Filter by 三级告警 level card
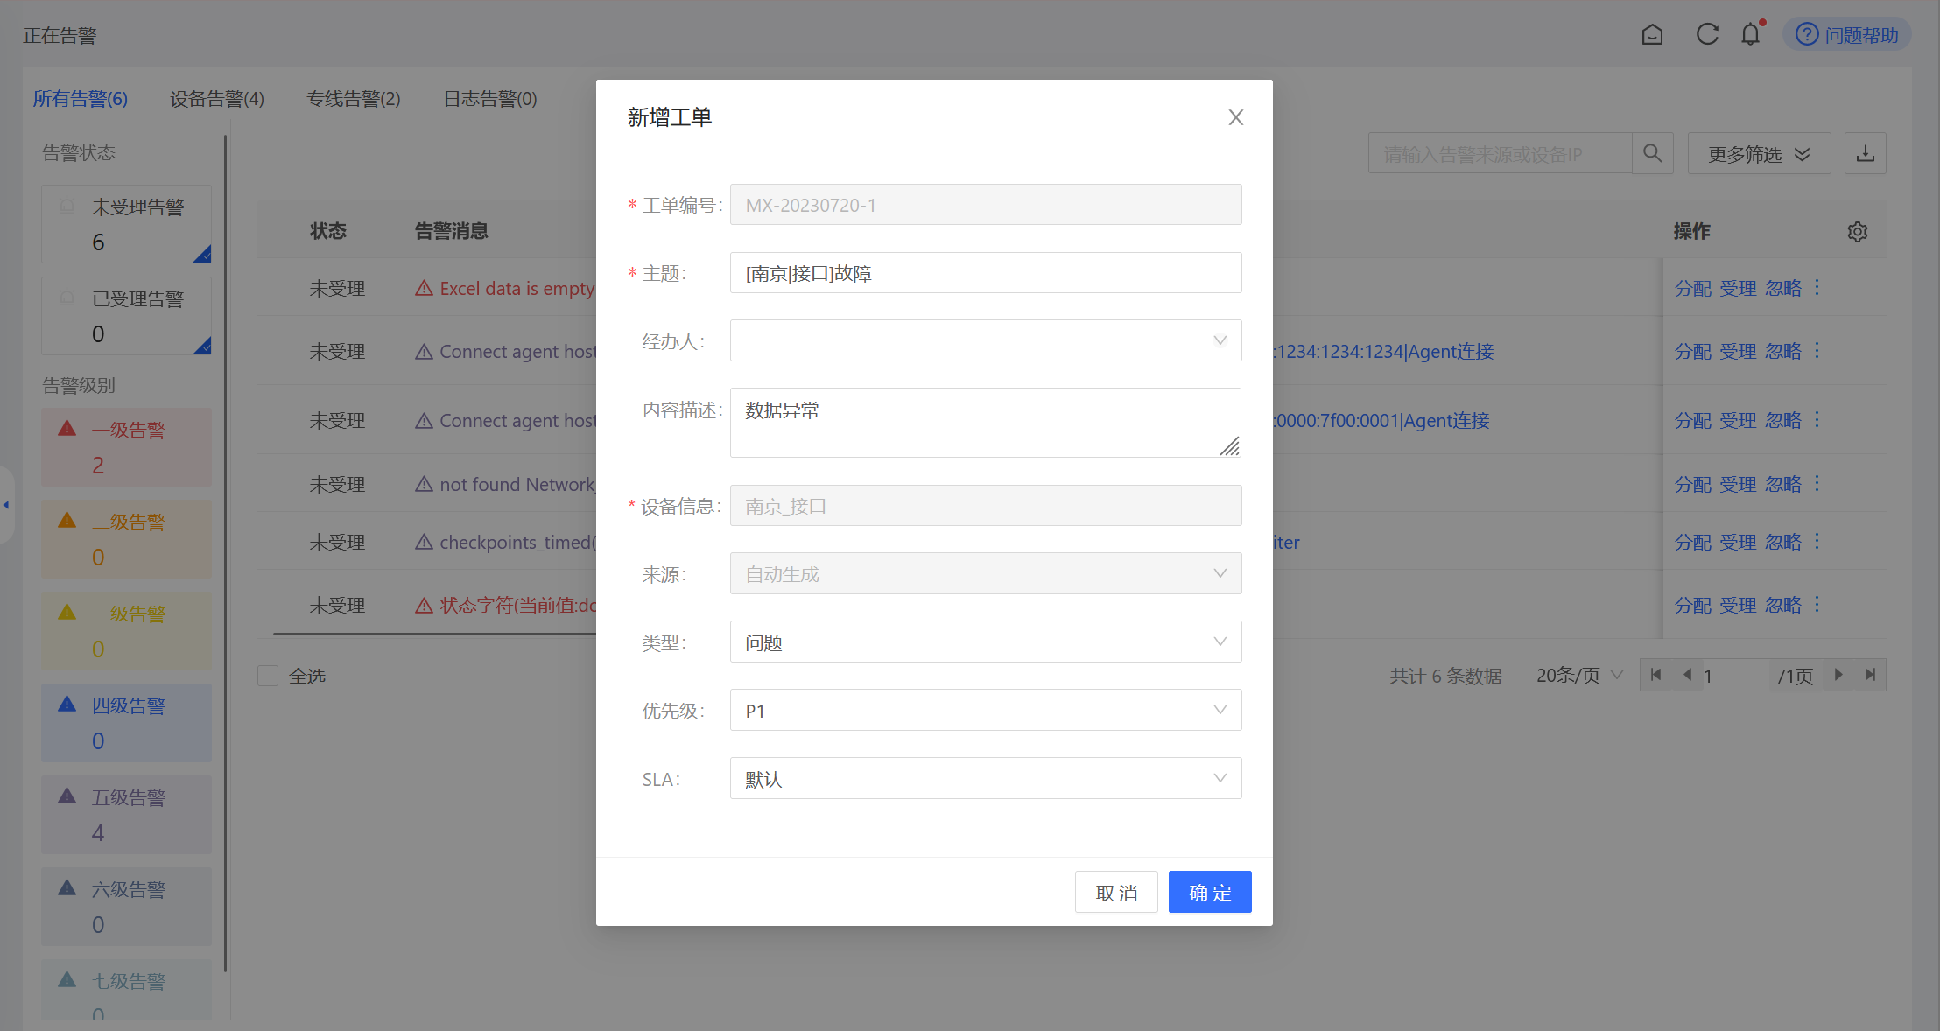 pyautogui.click(x=126, y=631)
